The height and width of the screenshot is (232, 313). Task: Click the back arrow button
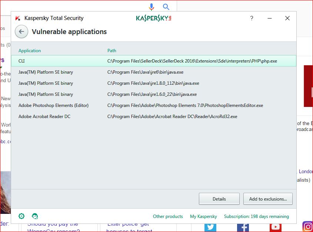[x=21, y=32]
